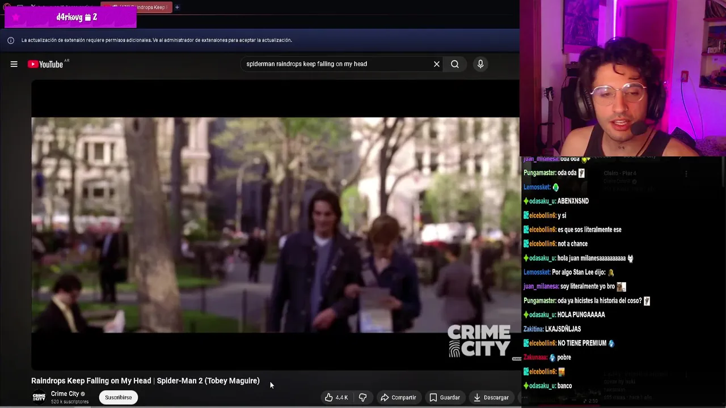Click the video player frame
Screen dimensions: 726x408
[x=275, y=225]
